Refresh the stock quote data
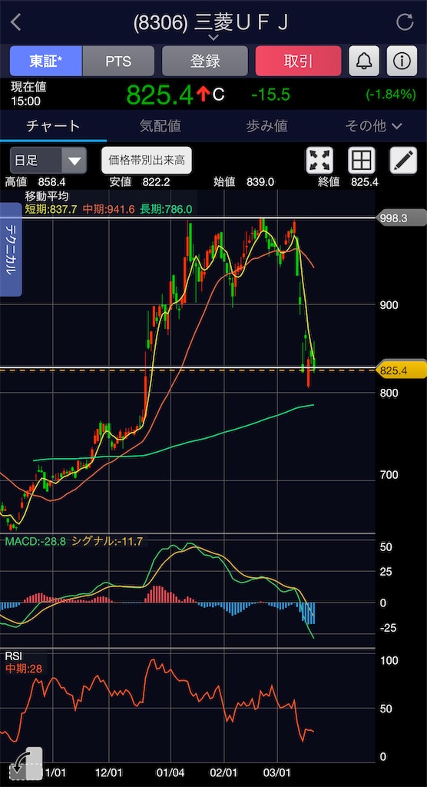 point(405,22)
